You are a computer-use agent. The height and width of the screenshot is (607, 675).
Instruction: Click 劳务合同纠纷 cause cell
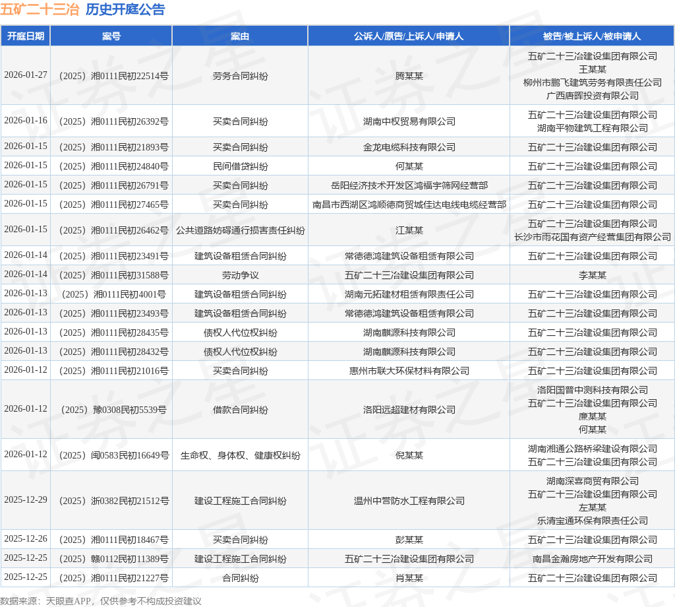(240, 76)
